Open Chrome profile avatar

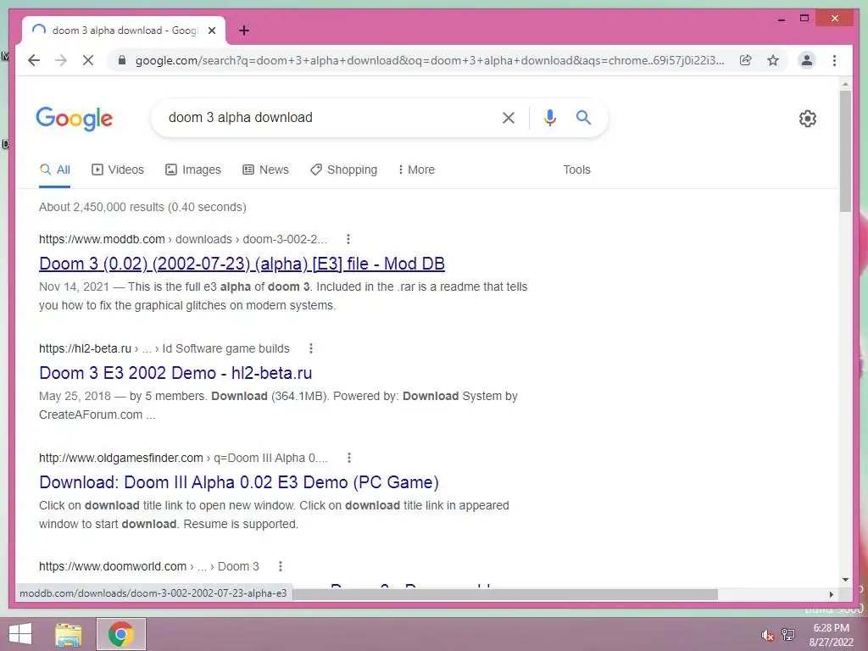tap(807, 60)
